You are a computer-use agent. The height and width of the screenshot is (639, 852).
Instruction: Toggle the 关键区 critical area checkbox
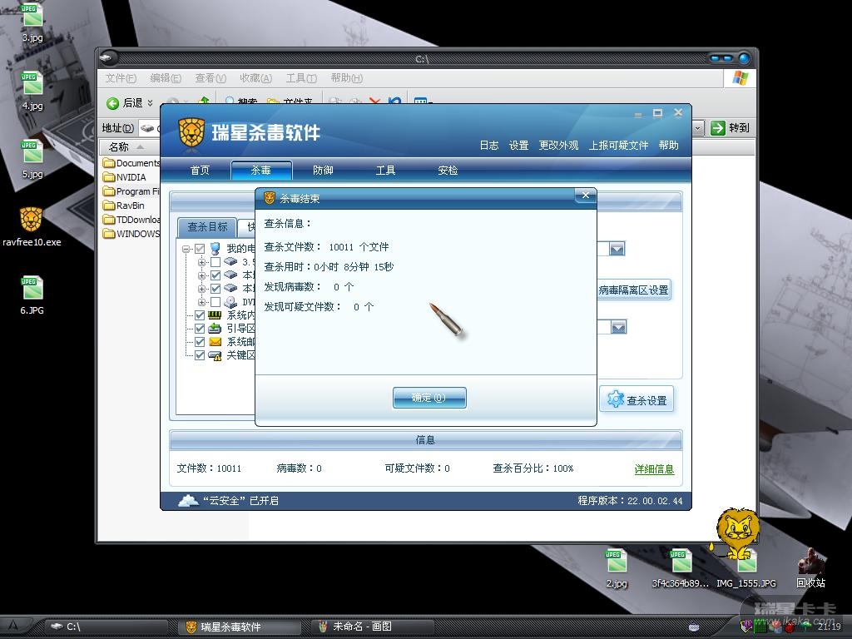pos(200,355)
